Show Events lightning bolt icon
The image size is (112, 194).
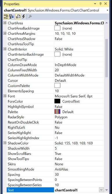(24, 17)
